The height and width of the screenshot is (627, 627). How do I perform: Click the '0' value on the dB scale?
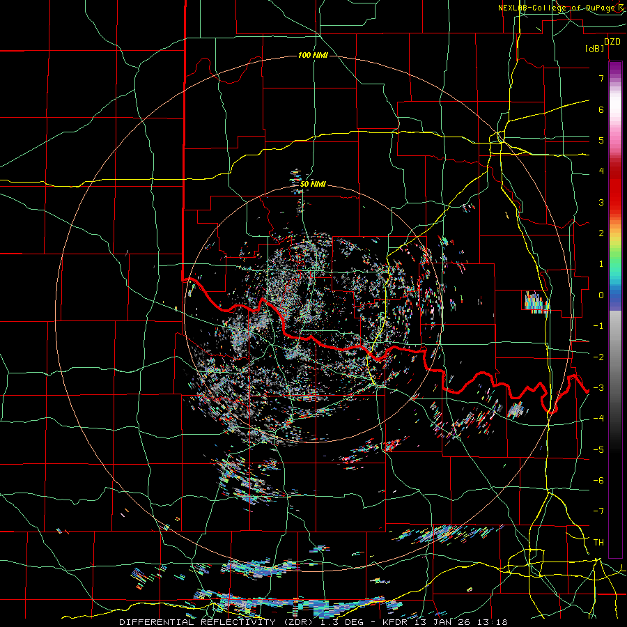click(x=601, y=295)
